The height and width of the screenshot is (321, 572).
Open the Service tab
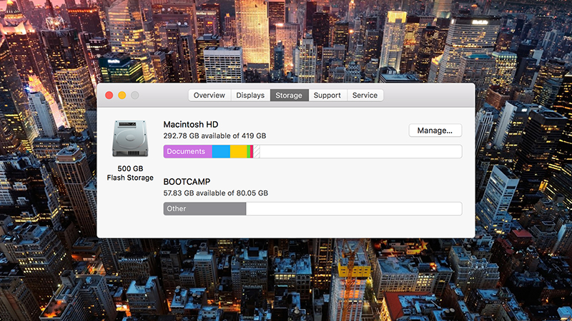365,96
